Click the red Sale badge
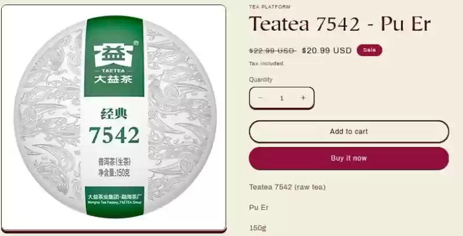The width and height of the screenshot is (463, 236). pos(369,50)
